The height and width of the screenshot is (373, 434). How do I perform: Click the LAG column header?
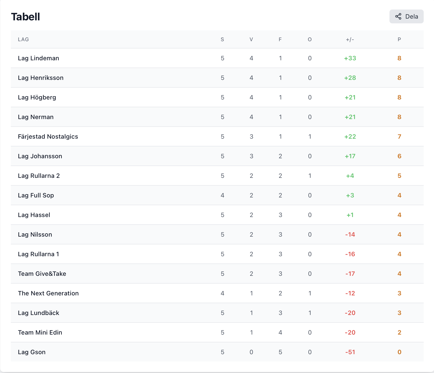pyautogui.click(x=23, y=39)
